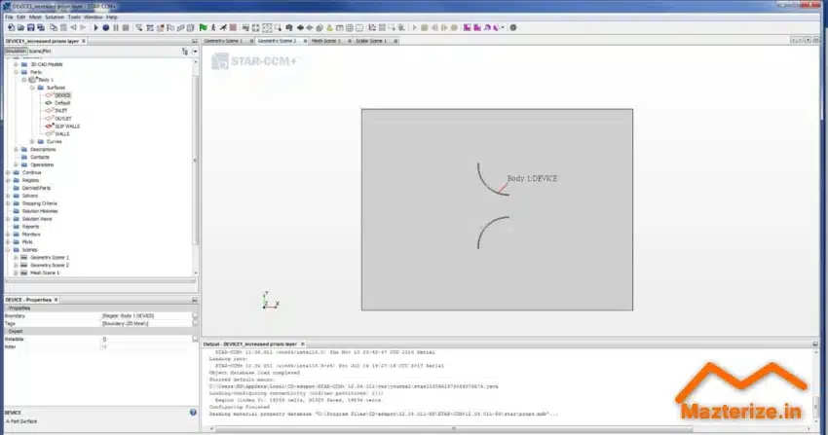Expand the Curves folder
This screenshot has width=828, height=435.
pyautogui.click(x=32, y=141)
